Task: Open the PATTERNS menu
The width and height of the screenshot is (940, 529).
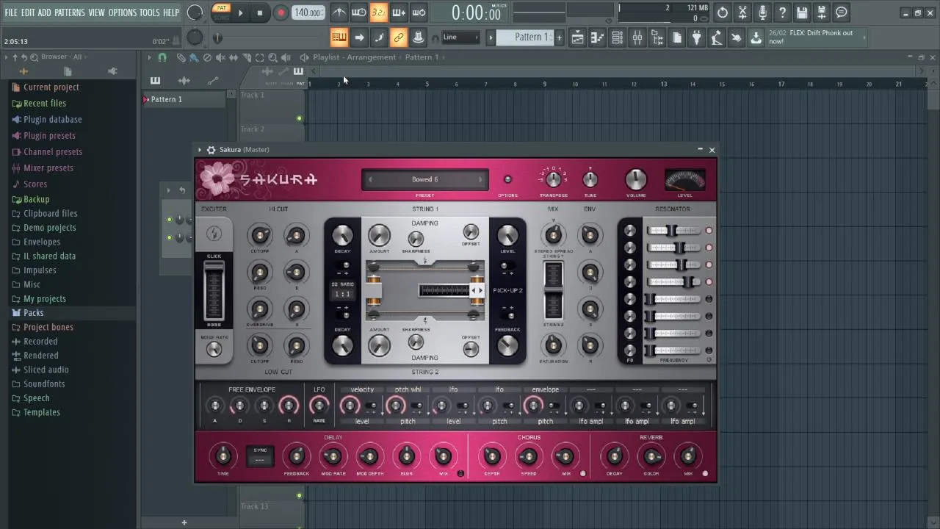Action: [x=70, y=12]
